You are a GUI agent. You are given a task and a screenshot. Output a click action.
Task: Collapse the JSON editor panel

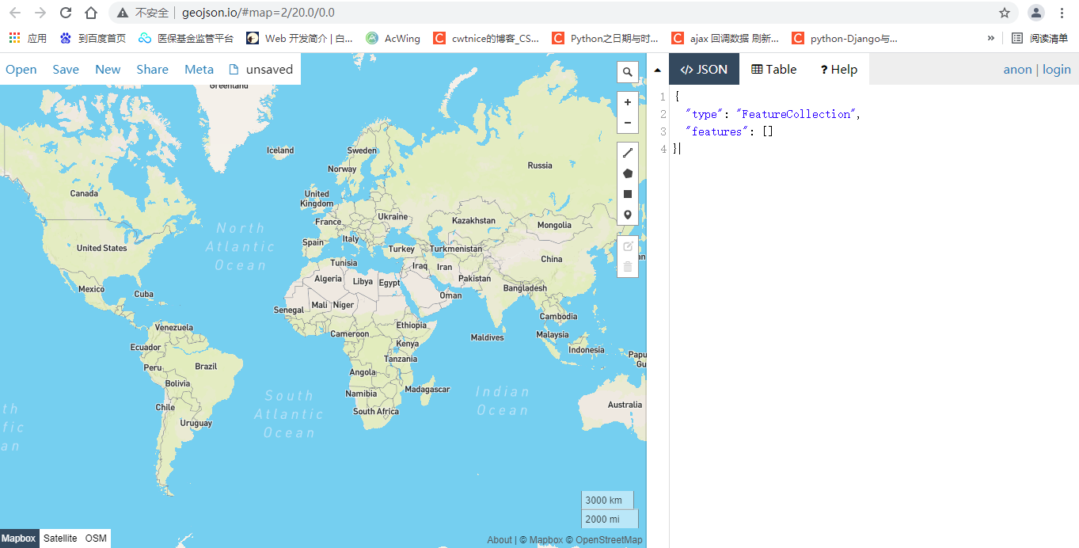657,69
